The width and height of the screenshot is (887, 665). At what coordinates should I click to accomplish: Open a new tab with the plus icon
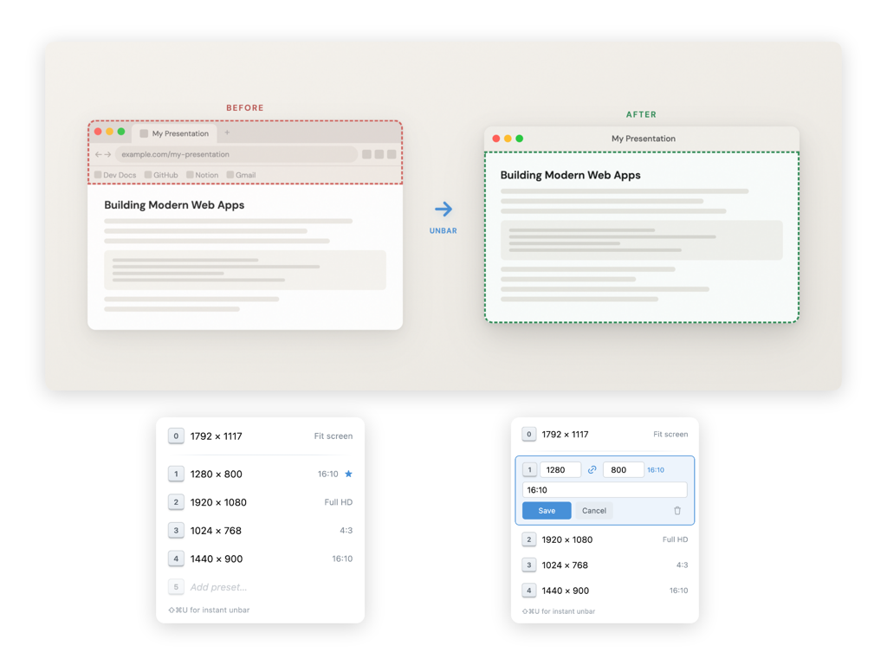(x=228, y=132)
